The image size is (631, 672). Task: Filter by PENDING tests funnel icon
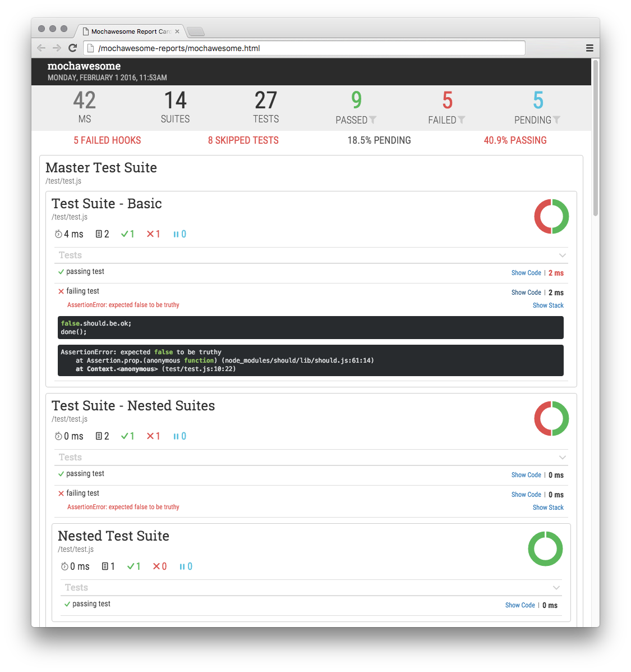click(556, 120)
